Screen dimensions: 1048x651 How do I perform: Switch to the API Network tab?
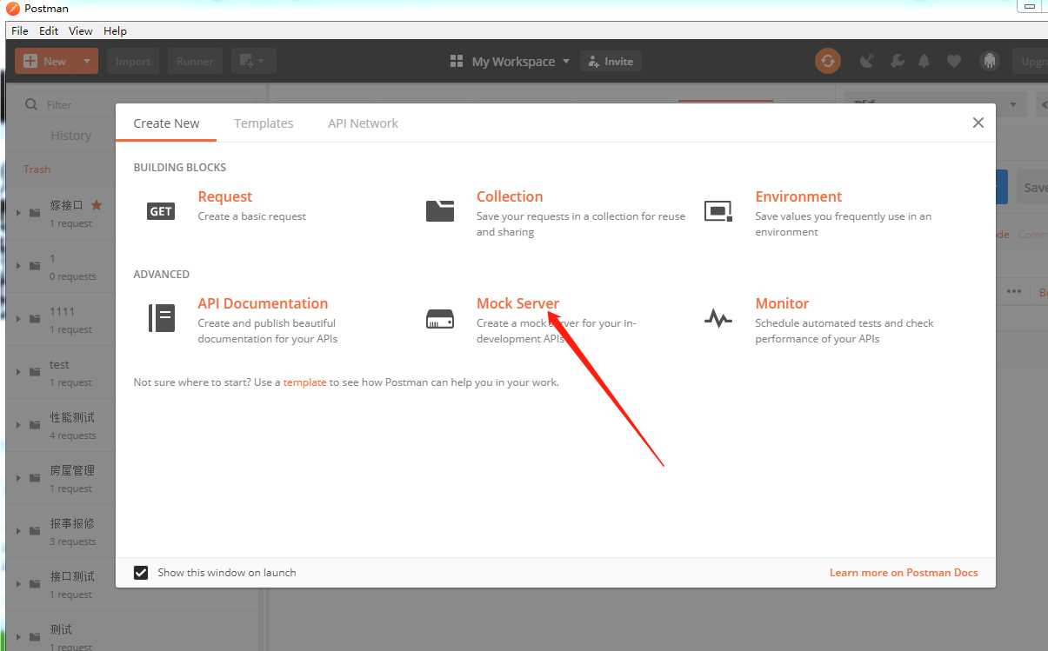pos(363,123)
